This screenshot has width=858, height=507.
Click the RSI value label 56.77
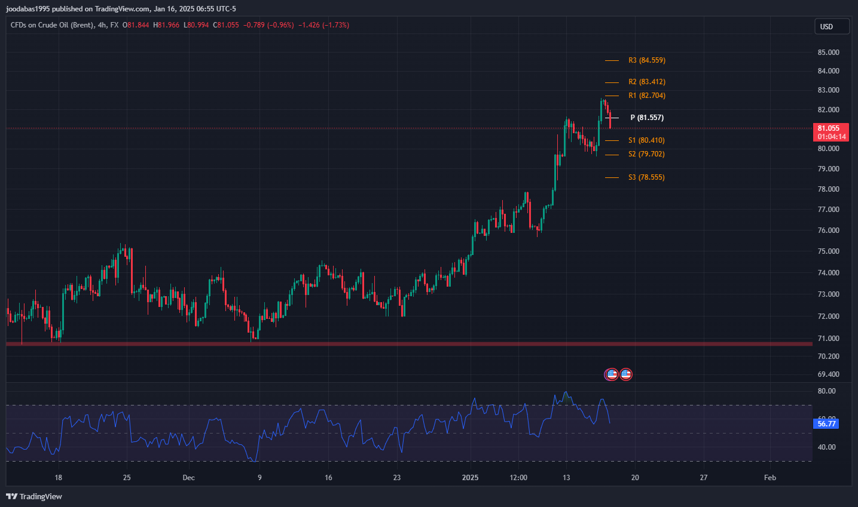826,424
